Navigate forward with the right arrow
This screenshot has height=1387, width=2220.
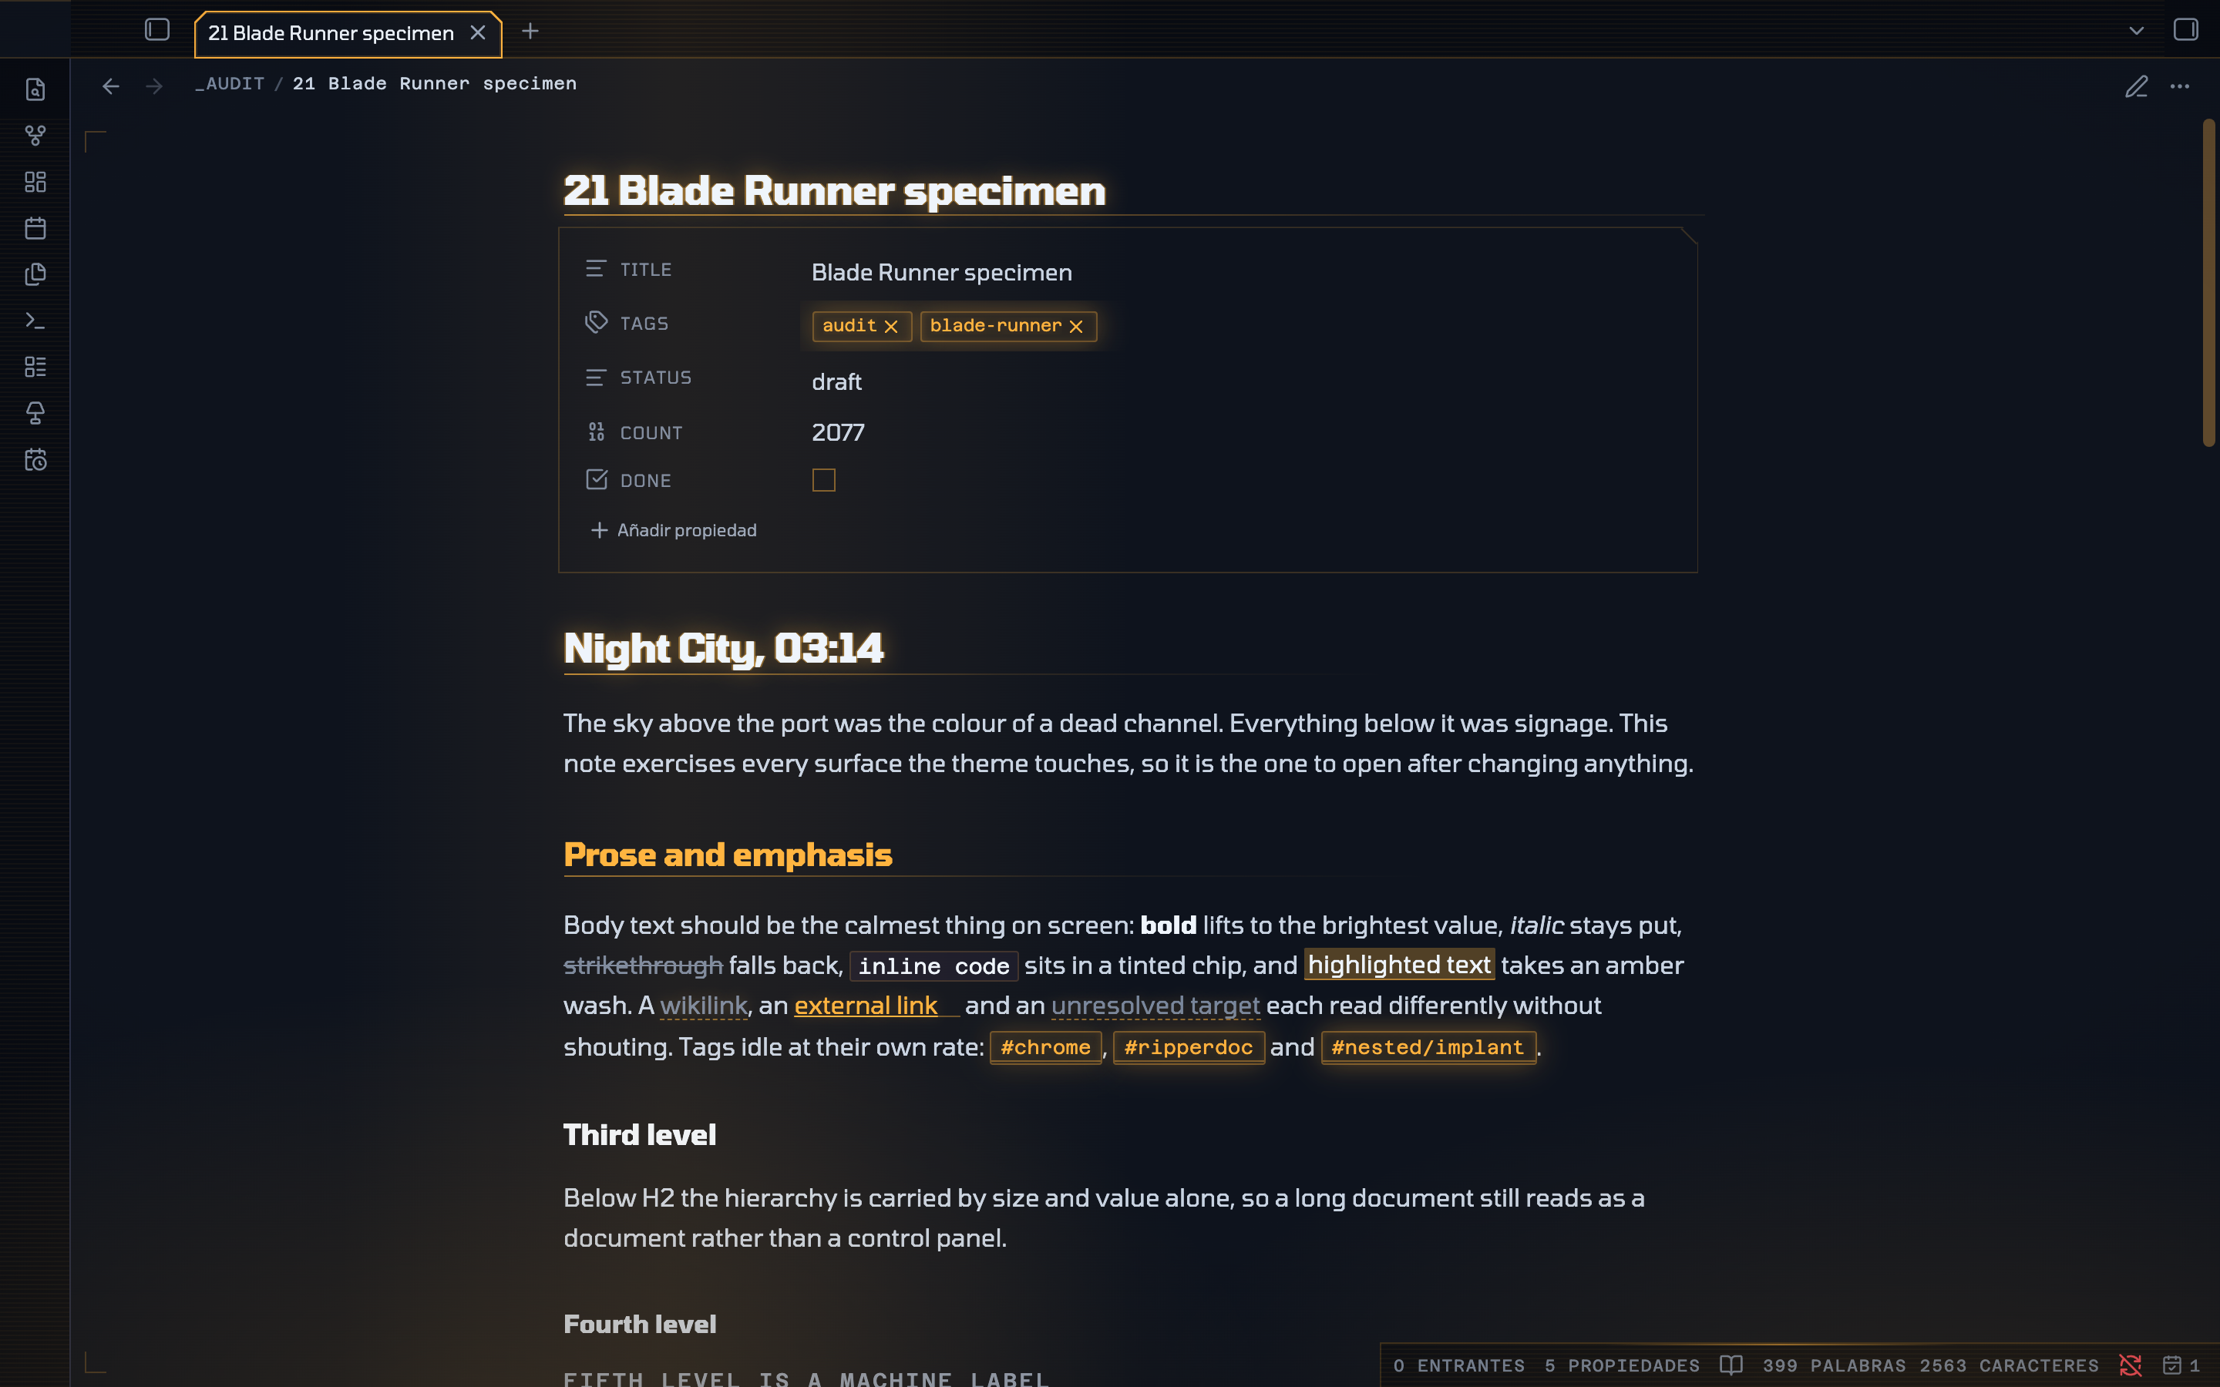[x=154, y=86]
